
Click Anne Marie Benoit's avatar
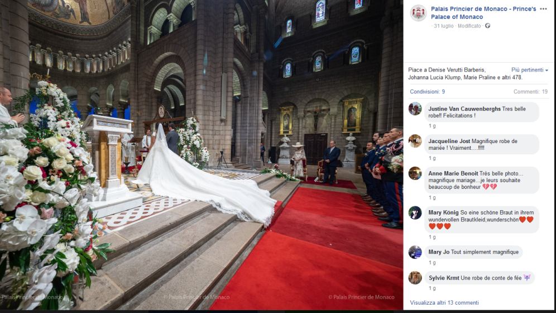point(415,173)
